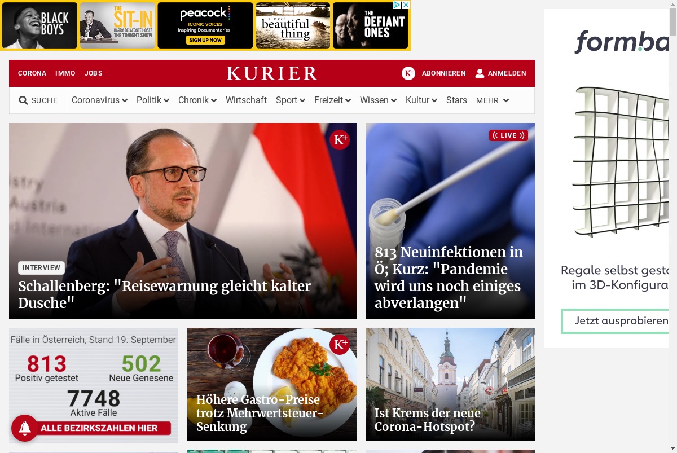
Task: Expand the Coronavirus dropdown menu
Action: [99, 100]
